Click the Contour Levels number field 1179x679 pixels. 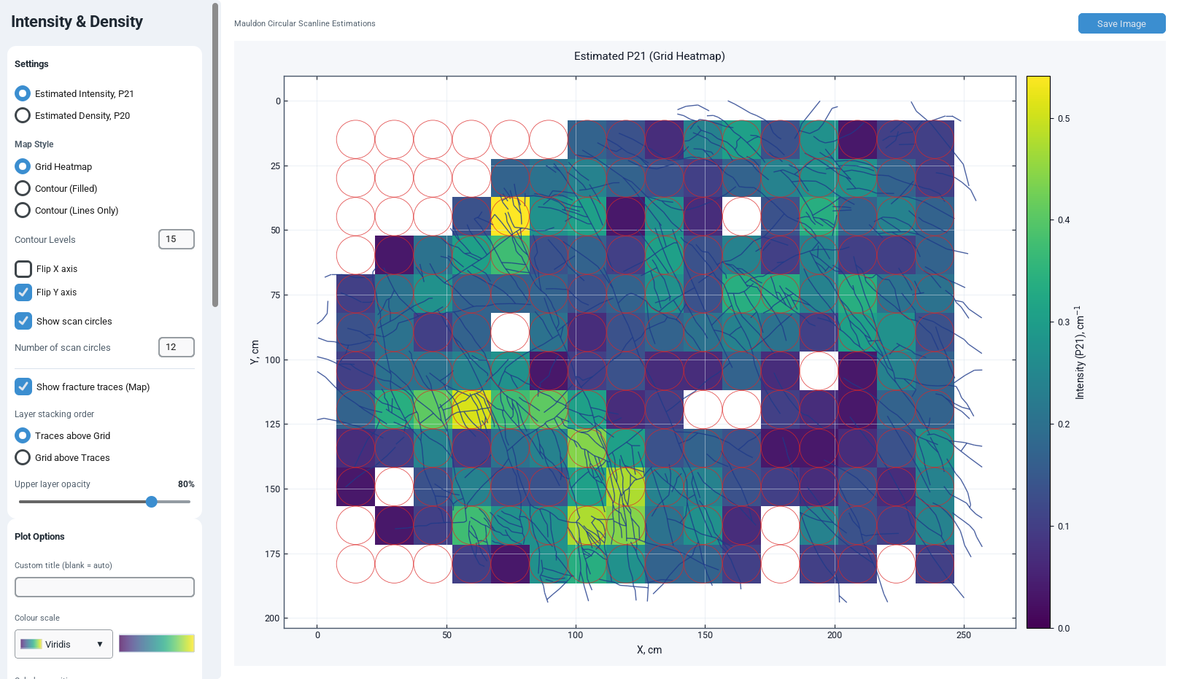tap(177, 239)
